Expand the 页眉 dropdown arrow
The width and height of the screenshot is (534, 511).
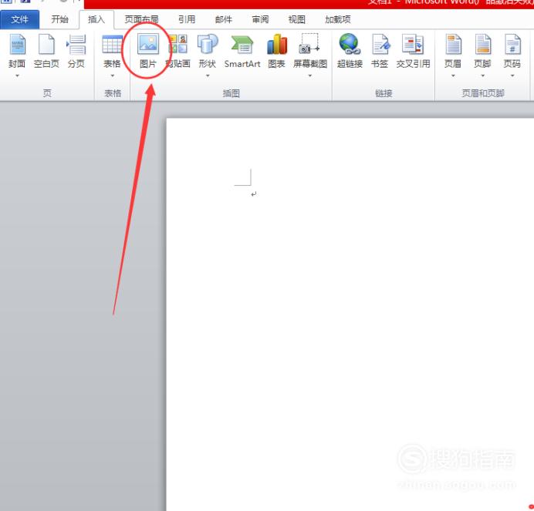453,76
